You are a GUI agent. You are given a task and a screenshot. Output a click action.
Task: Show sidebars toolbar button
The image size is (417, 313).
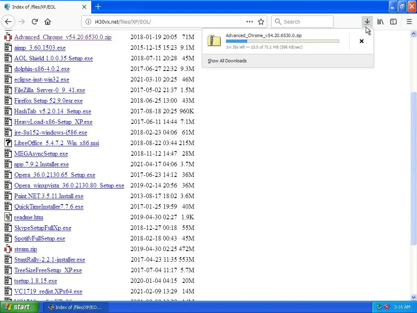(x=393, y=22)
